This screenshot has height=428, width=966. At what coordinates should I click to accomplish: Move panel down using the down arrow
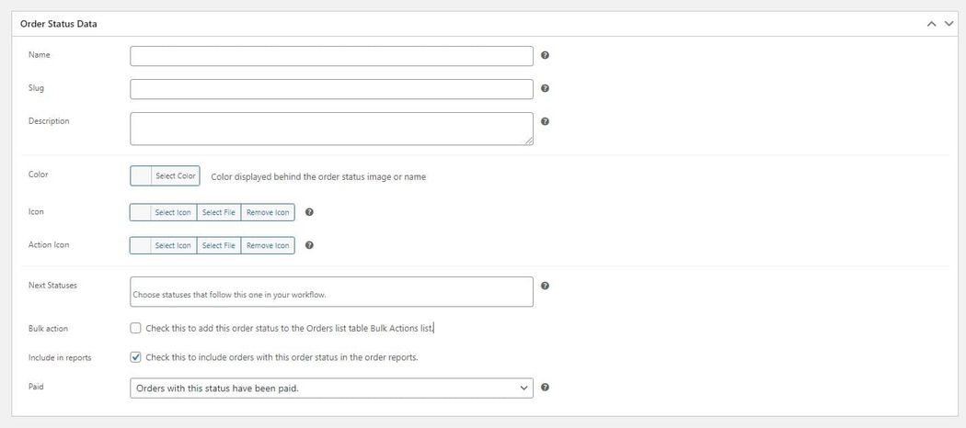(x=949, y=24)
